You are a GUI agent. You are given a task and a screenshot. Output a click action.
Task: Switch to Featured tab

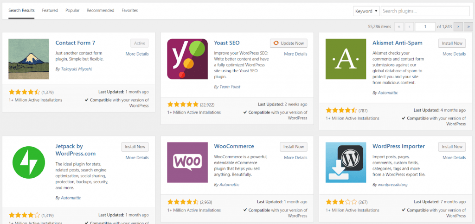(50, 10)
